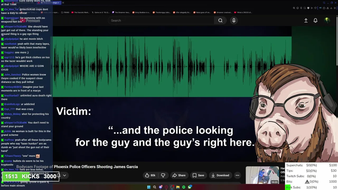The image size is (338, 190).
Task: Dislike the video with thumbs-down
Action: pyautogui.click(x=163, y=175)
